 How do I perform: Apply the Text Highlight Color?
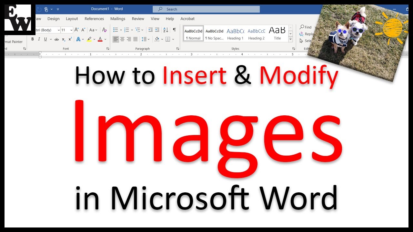pos(89,39)
